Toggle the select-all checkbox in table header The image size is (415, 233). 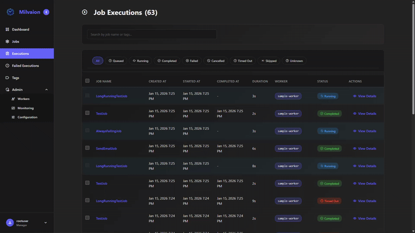(x=87, y=81)
